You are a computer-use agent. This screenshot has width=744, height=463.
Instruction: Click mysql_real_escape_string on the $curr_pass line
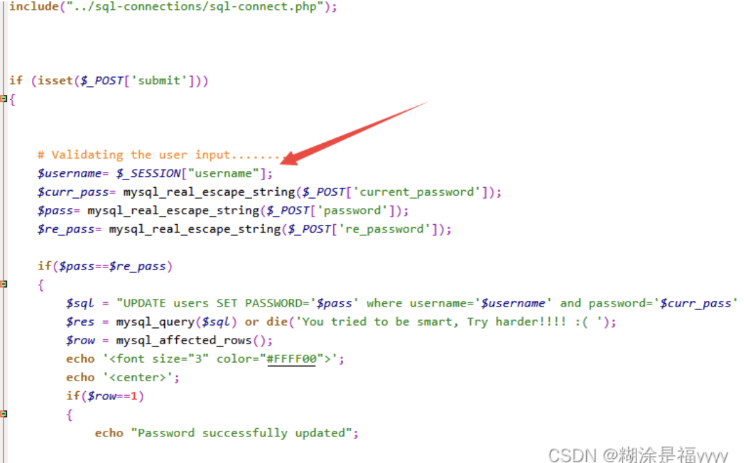tap(210, 192)
